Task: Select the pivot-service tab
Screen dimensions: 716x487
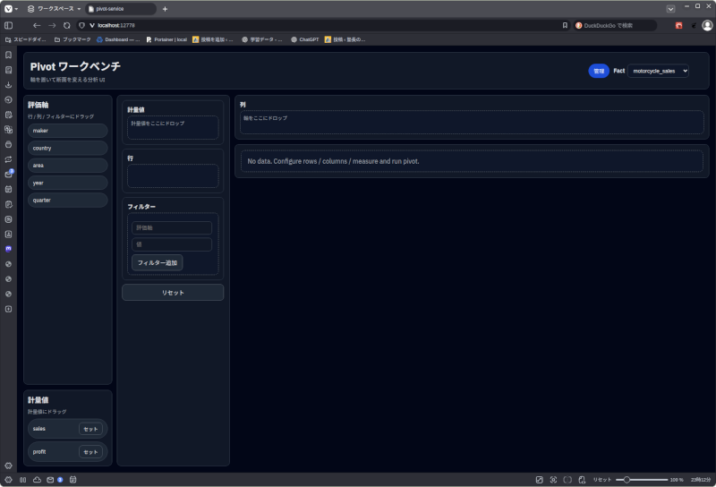Action: [x=121, y=8]
